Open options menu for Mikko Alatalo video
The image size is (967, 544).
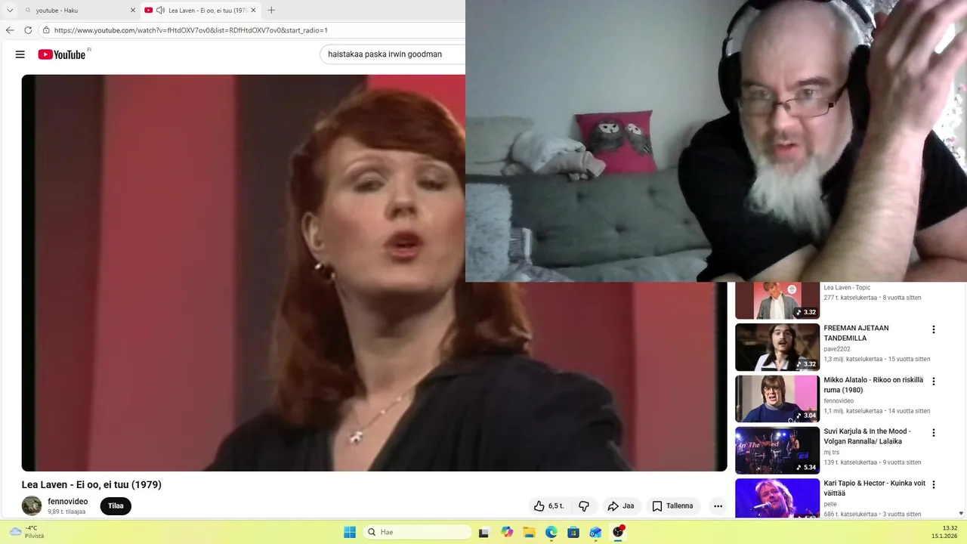(934, 382)
